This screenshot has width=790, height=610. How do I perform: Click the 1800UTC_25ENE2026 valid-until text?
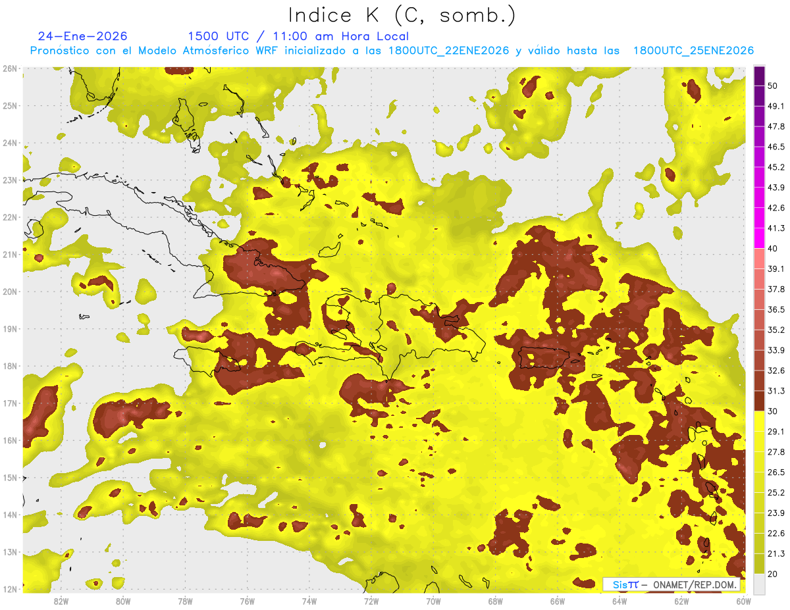[693, 51]
